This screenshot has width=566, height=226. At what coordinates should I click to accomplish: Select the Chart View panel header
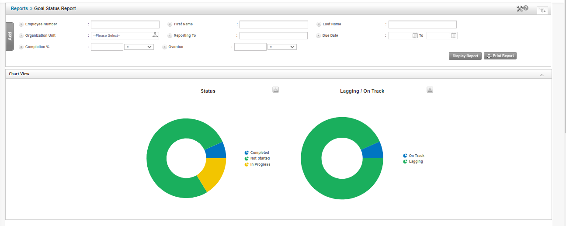point(278,74)
